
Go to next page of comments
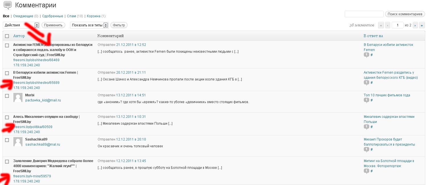pos(415,25)
